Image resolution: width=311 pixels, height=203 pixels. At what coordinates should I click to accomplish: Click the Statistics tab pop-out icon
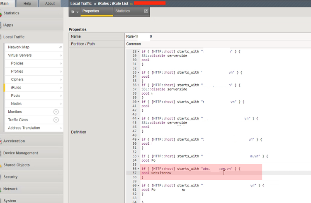pos(146,11)
